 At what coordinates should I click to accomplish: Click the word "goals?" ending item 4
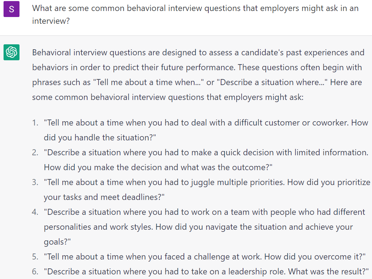57,242
